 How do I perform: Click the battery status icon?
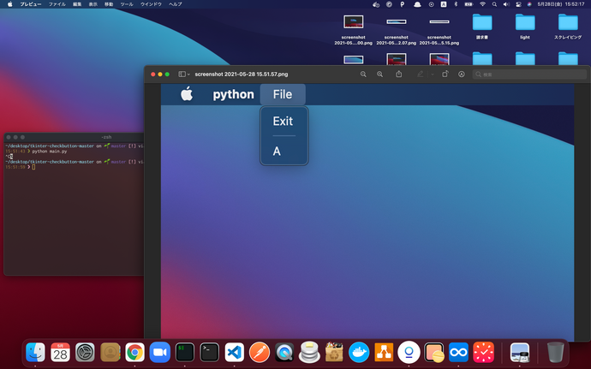(469, 4)
